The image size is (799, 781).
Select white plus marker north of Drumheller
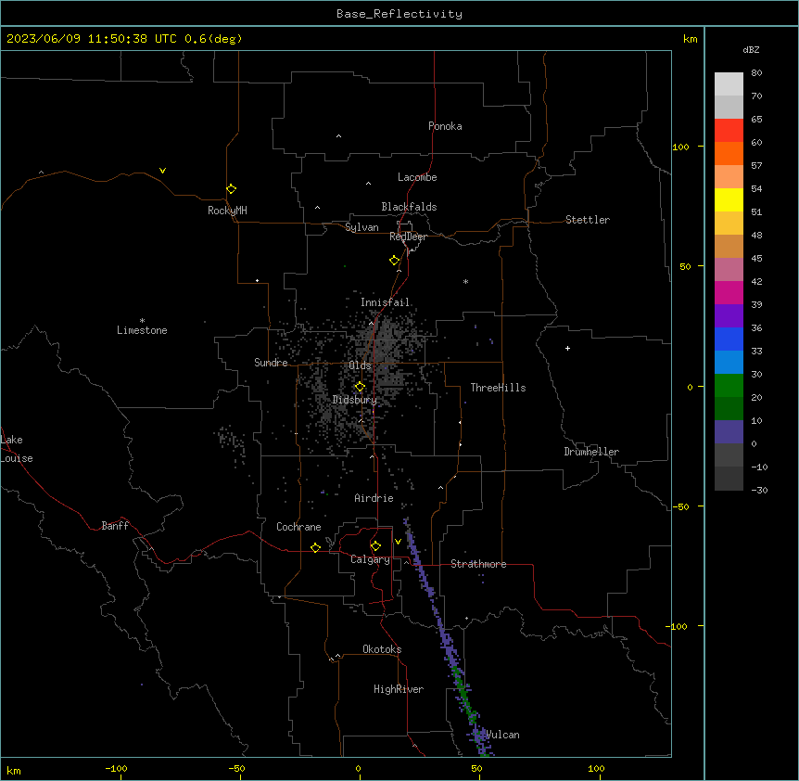[567, 348]
